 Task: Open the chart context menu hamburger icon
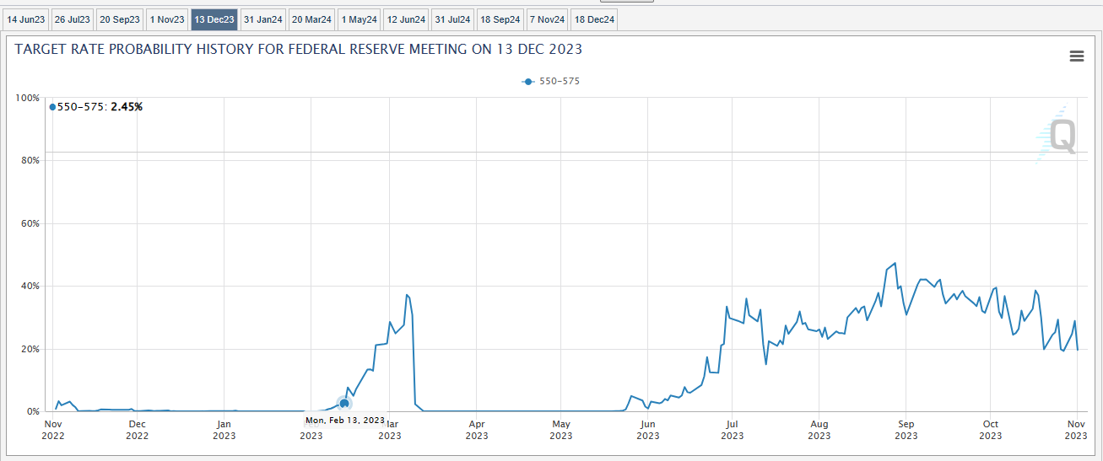pos(1076,56)
